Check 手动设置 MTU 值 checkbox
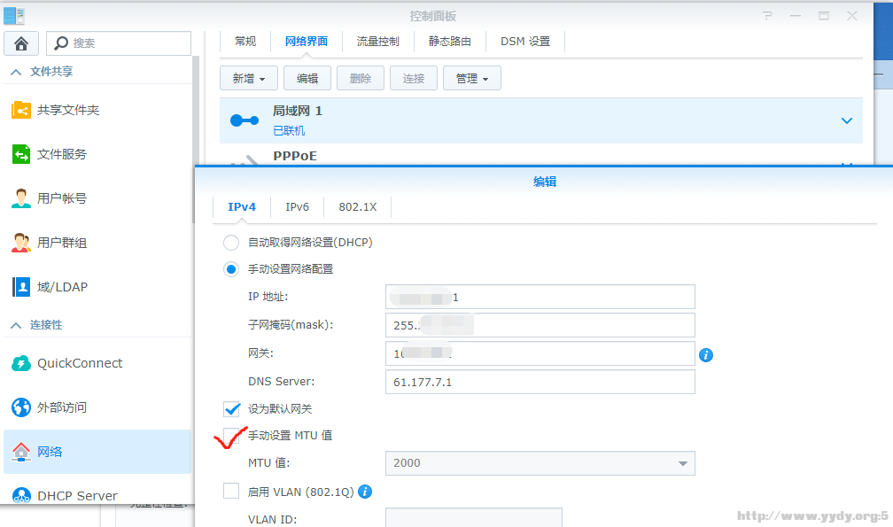Image resolution: width=893 pixels, height=527 pixels. pos(231,436)
